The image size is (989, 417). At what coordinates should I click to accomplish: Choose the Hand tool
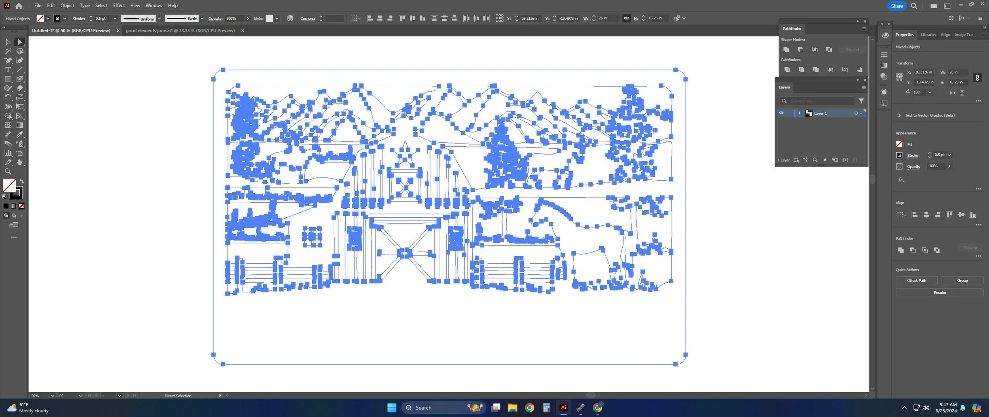[20, 162]
